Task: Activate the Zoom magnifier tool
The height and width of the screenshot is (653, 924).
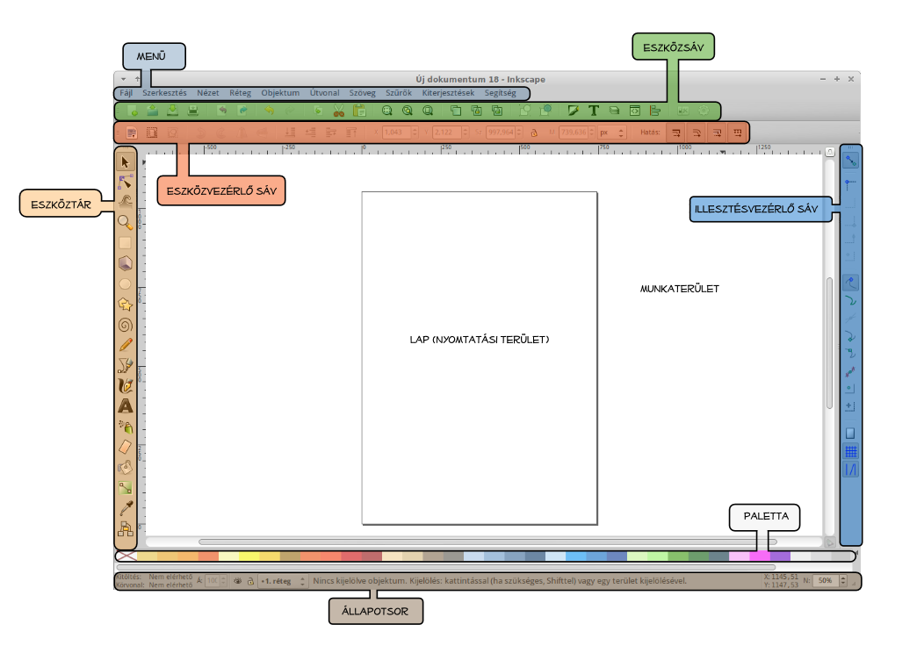Action: click(126, 222)
